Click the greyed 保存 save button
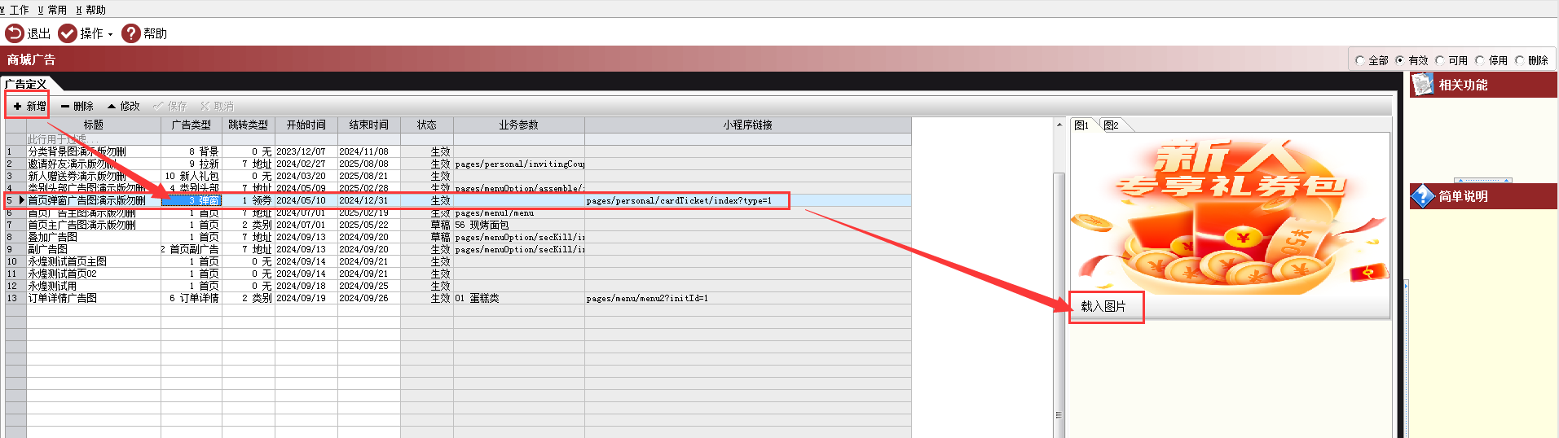The image size is (1559, 438). (x=170, y=106)
